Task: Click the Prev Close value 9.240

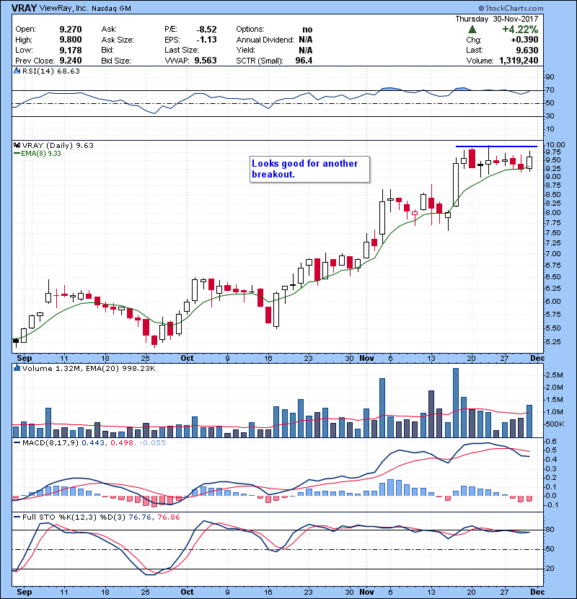Action: click(x=71, y=61)
